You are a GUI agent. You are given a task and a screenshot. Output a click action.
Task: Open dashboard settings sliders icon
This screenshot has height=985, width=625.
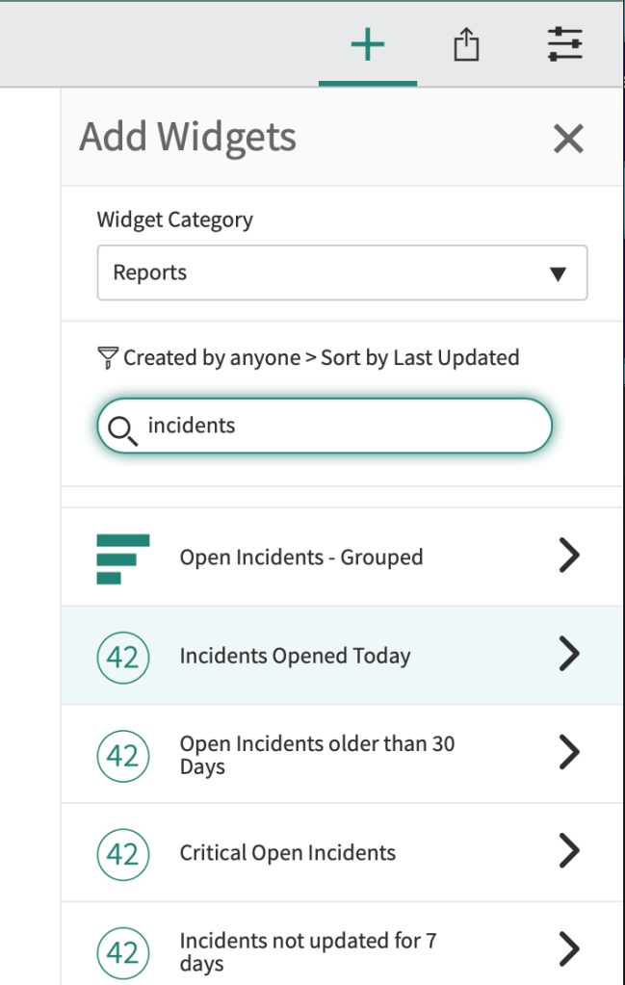click(564, 44)
